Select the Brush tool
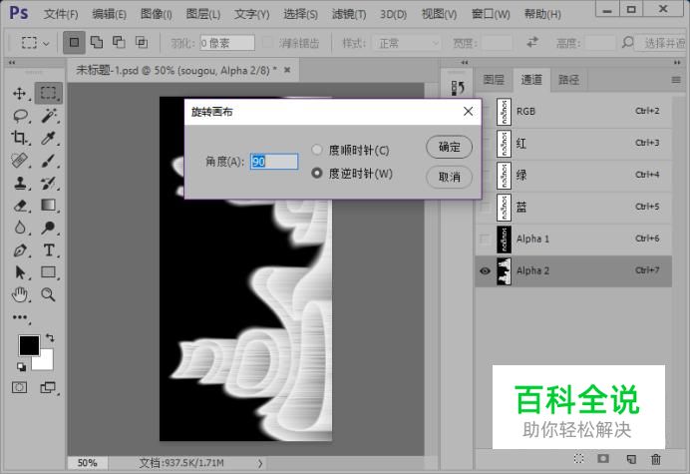Image resolution: width=690 pixels, height=474 pixels. click(49, 161)
